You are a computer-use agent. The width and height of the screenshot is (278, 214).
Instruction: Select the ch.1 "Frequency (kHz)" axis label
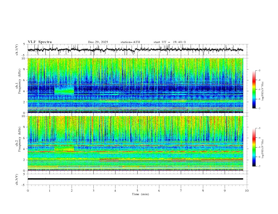(x=20, y=80)
